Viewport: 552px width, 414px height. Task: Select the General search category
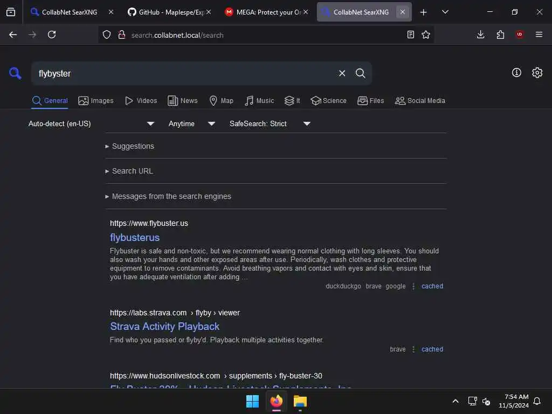(x=50, y=101)
